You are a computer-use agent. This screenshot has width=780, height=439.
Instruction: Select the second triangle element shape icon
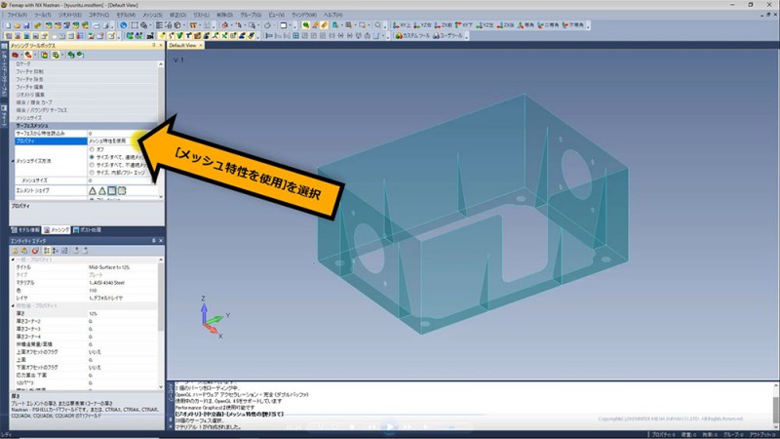102,190
